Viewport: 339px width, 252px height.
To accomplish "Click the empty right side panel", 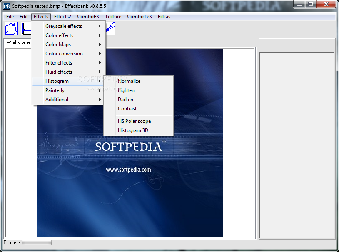I will click(x=297, y=145).
